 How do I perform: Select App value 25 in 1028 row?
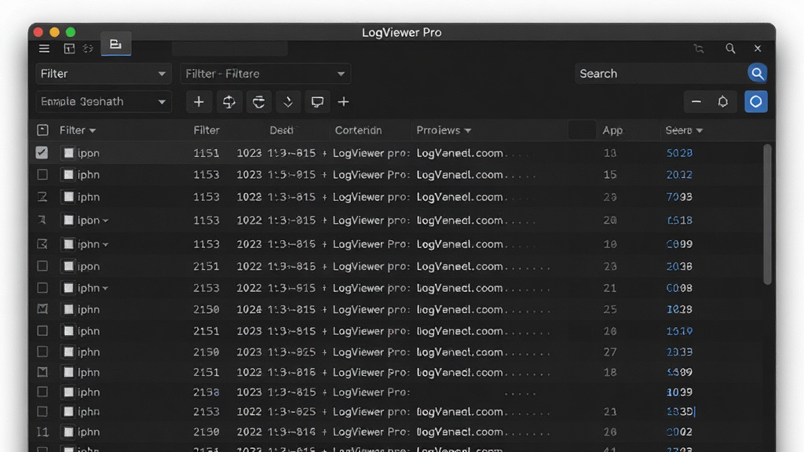tap(609, 309)
